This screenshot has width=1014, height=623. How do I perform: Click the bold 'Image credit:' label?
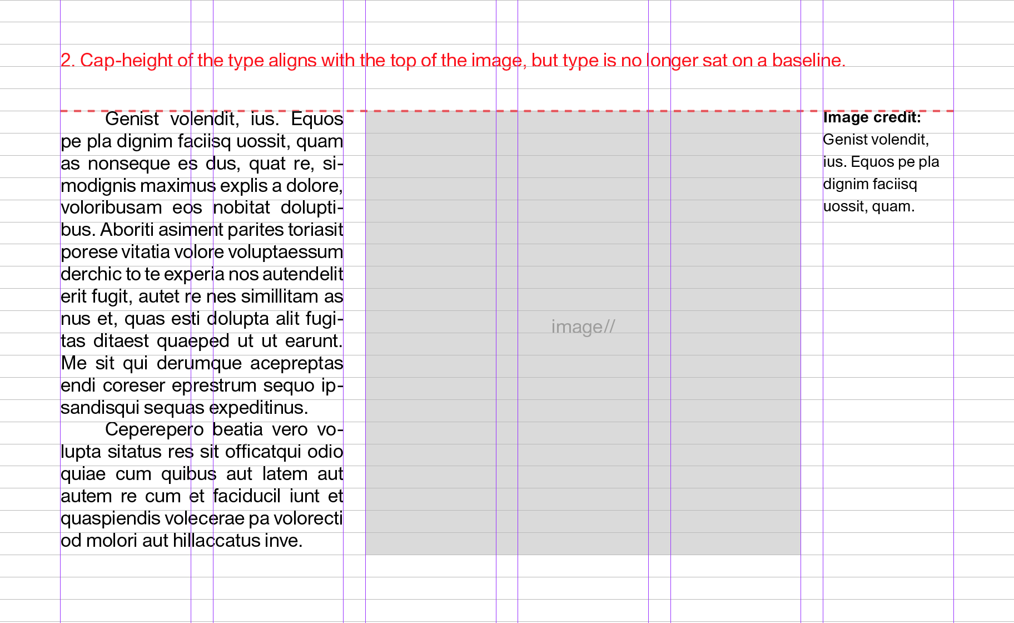872,117
